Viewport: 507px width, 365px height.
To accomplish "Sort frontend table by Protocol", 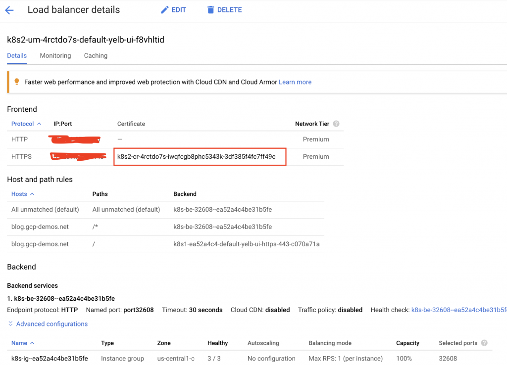I will pos(23,124).
